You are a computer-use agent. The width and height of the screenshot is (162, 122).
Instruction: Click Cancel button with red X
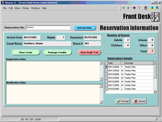point(139,101)
